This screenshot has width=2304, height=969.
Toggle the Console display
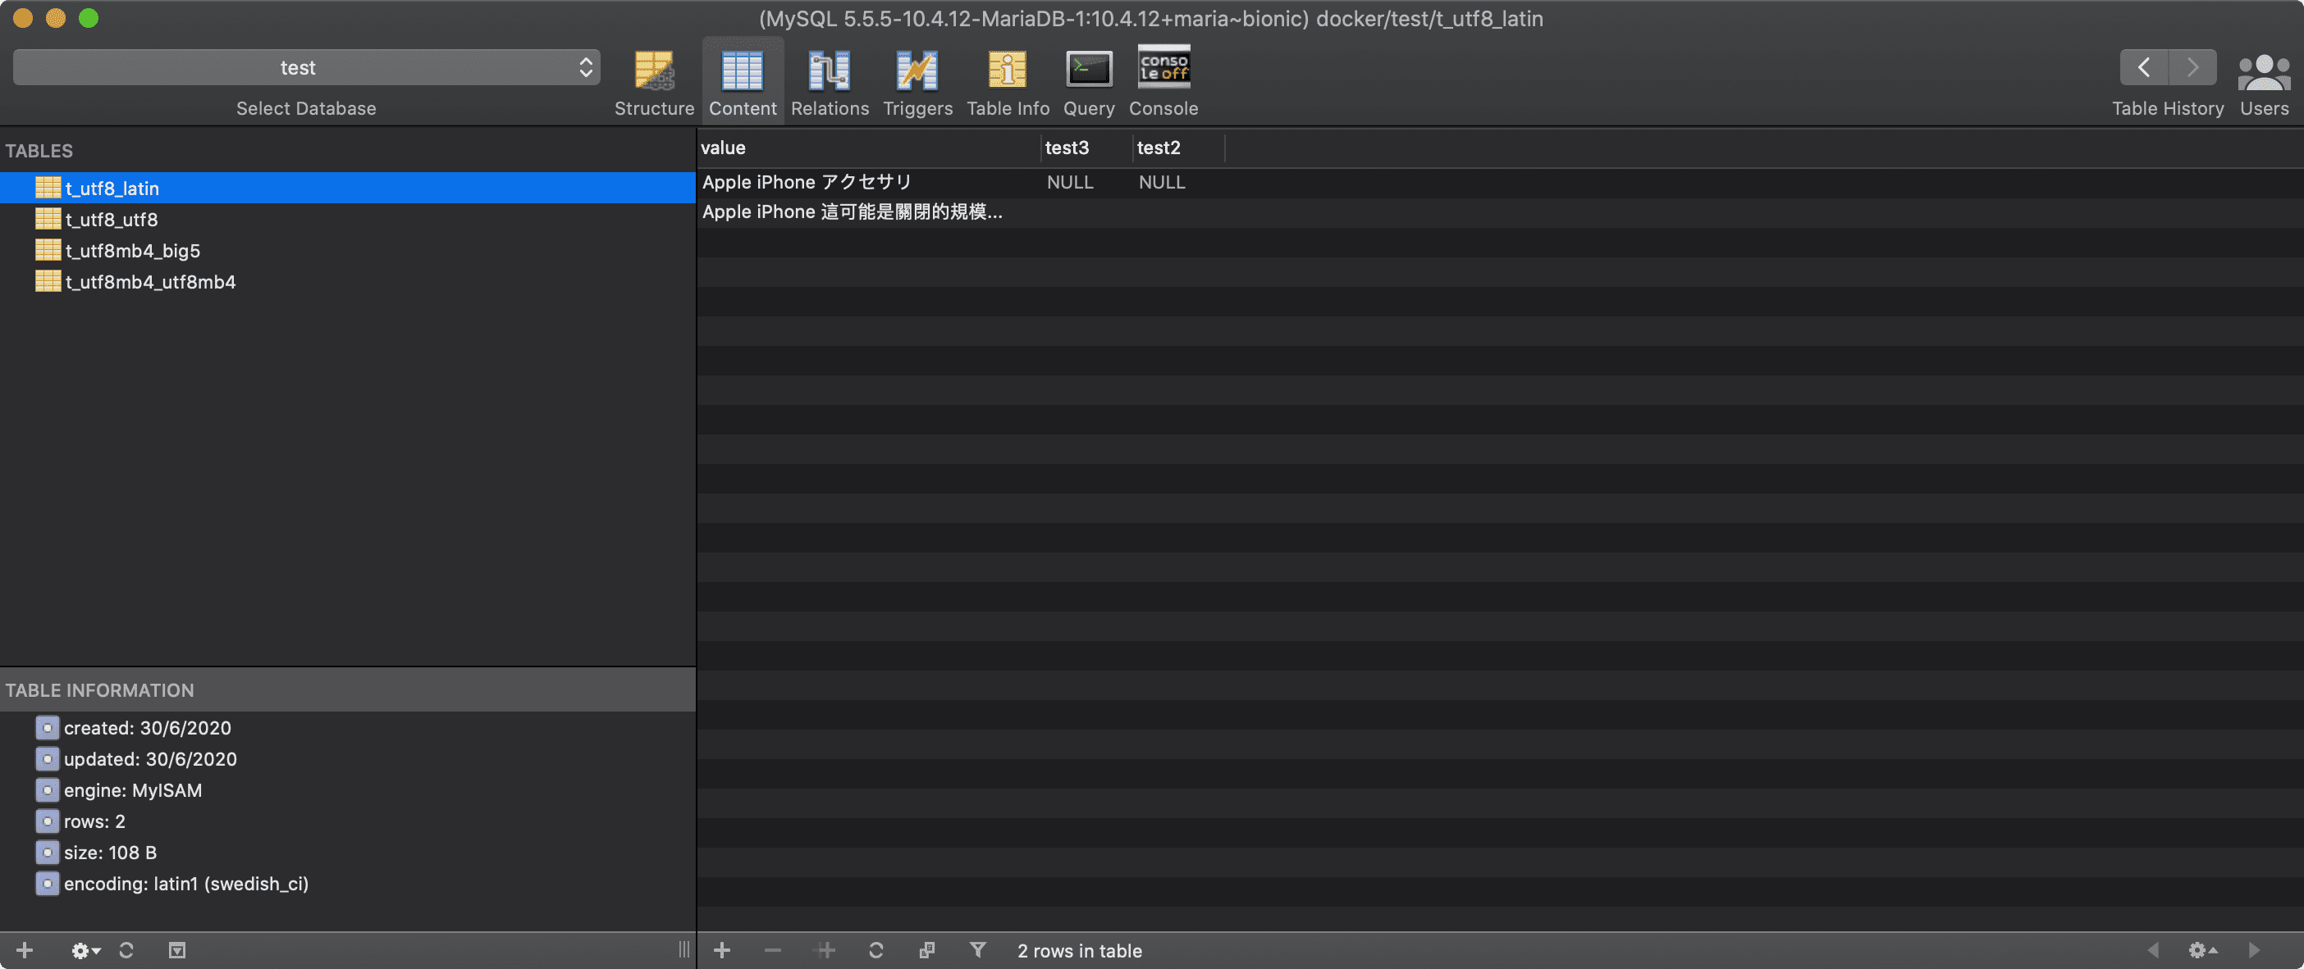pyautogui.click(x=1163, y=80)
